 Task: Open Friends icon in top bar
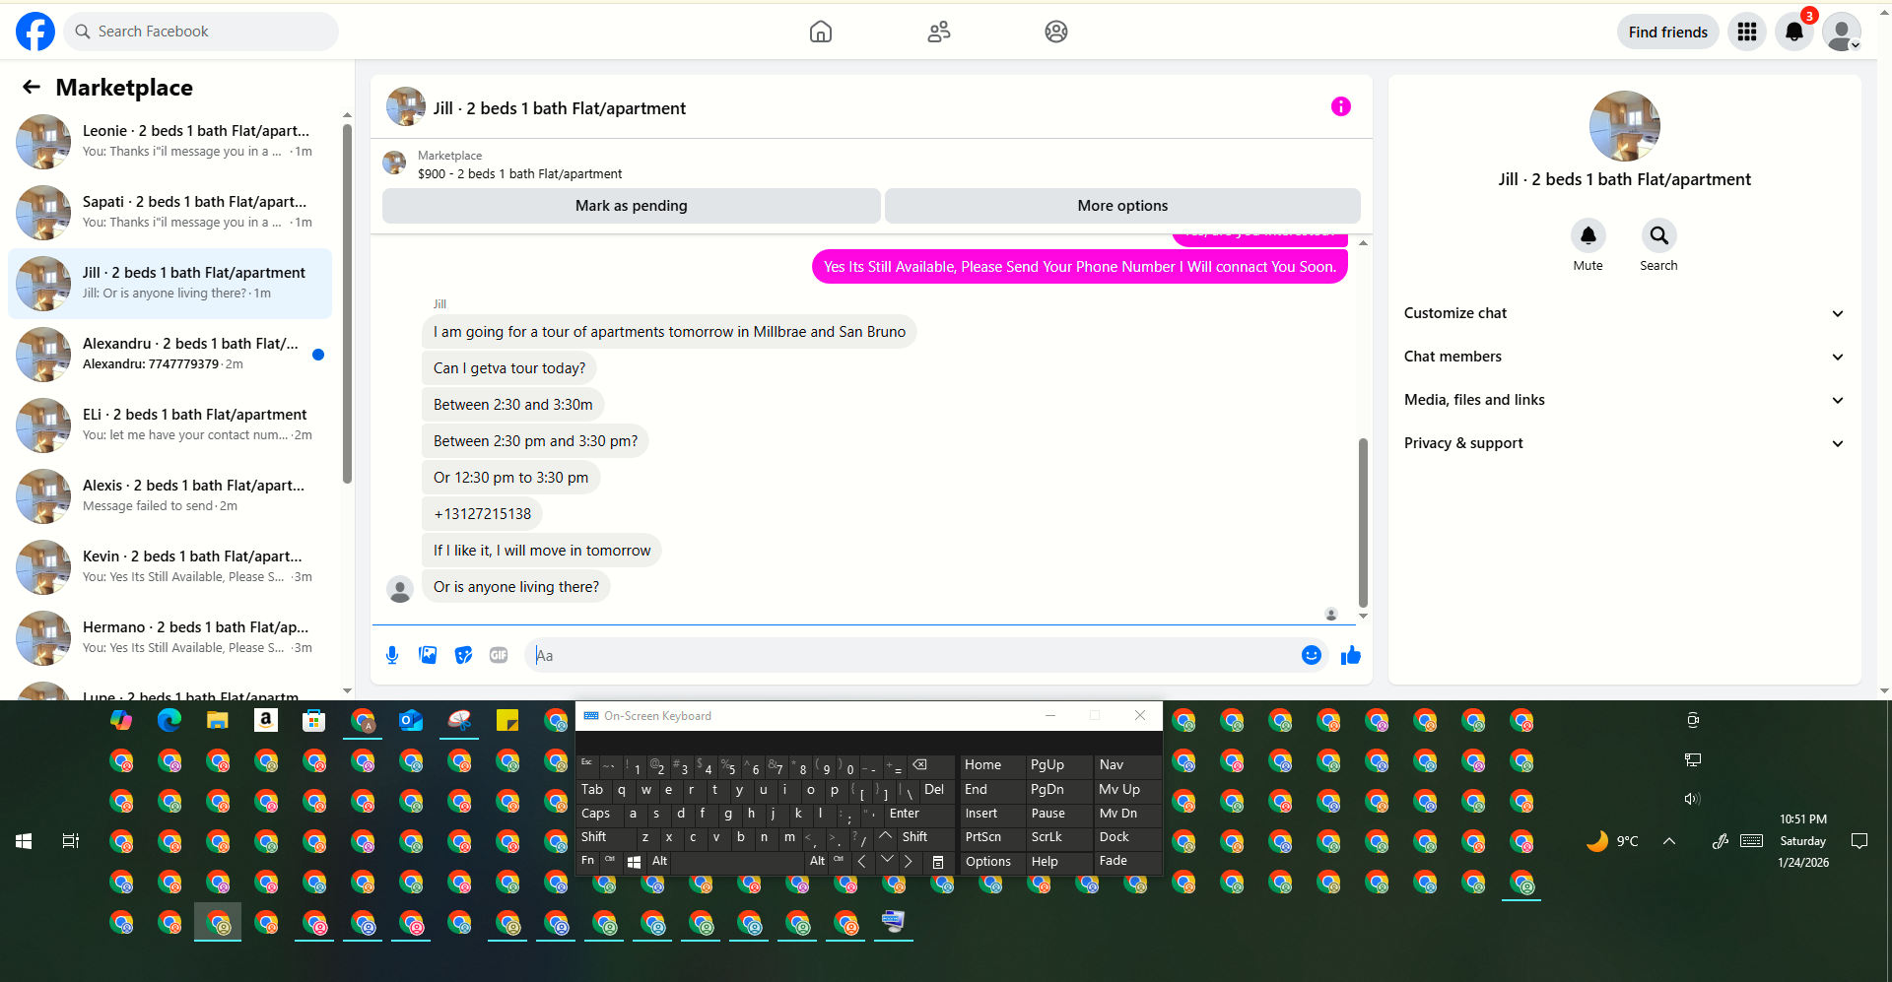(x=939, y=32)
